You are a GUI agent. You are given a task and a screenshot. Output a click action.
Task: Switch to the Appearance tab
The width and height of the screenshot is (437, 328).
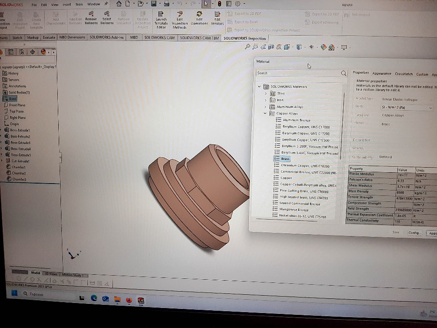381,73
